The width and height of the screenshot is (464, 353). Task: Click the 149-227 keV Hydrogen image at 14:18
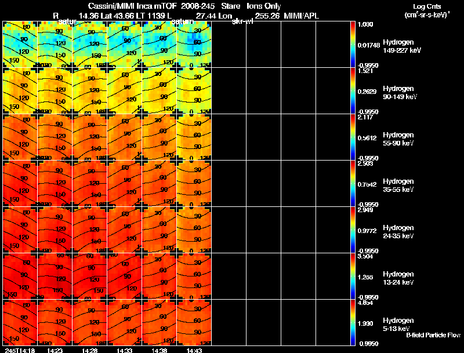(x=20, y=45)
